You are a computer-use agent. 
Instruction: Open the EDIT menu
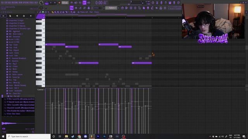pos(6,2)
